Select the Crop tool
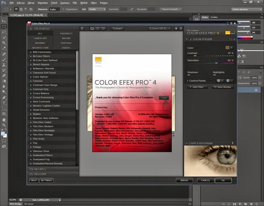This screenshot has height=206, width=264. pyautogui.click(x=4, y=43)
